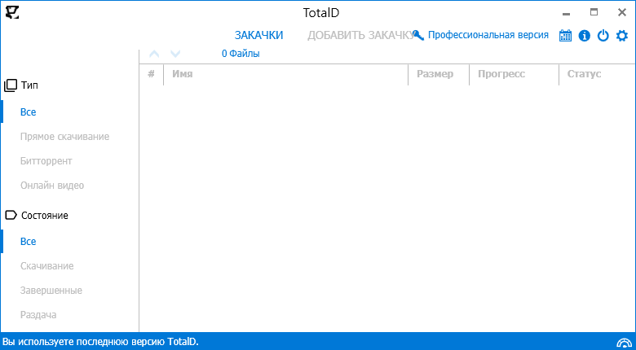Move download up with the up arrow

(x=154, y=54)
